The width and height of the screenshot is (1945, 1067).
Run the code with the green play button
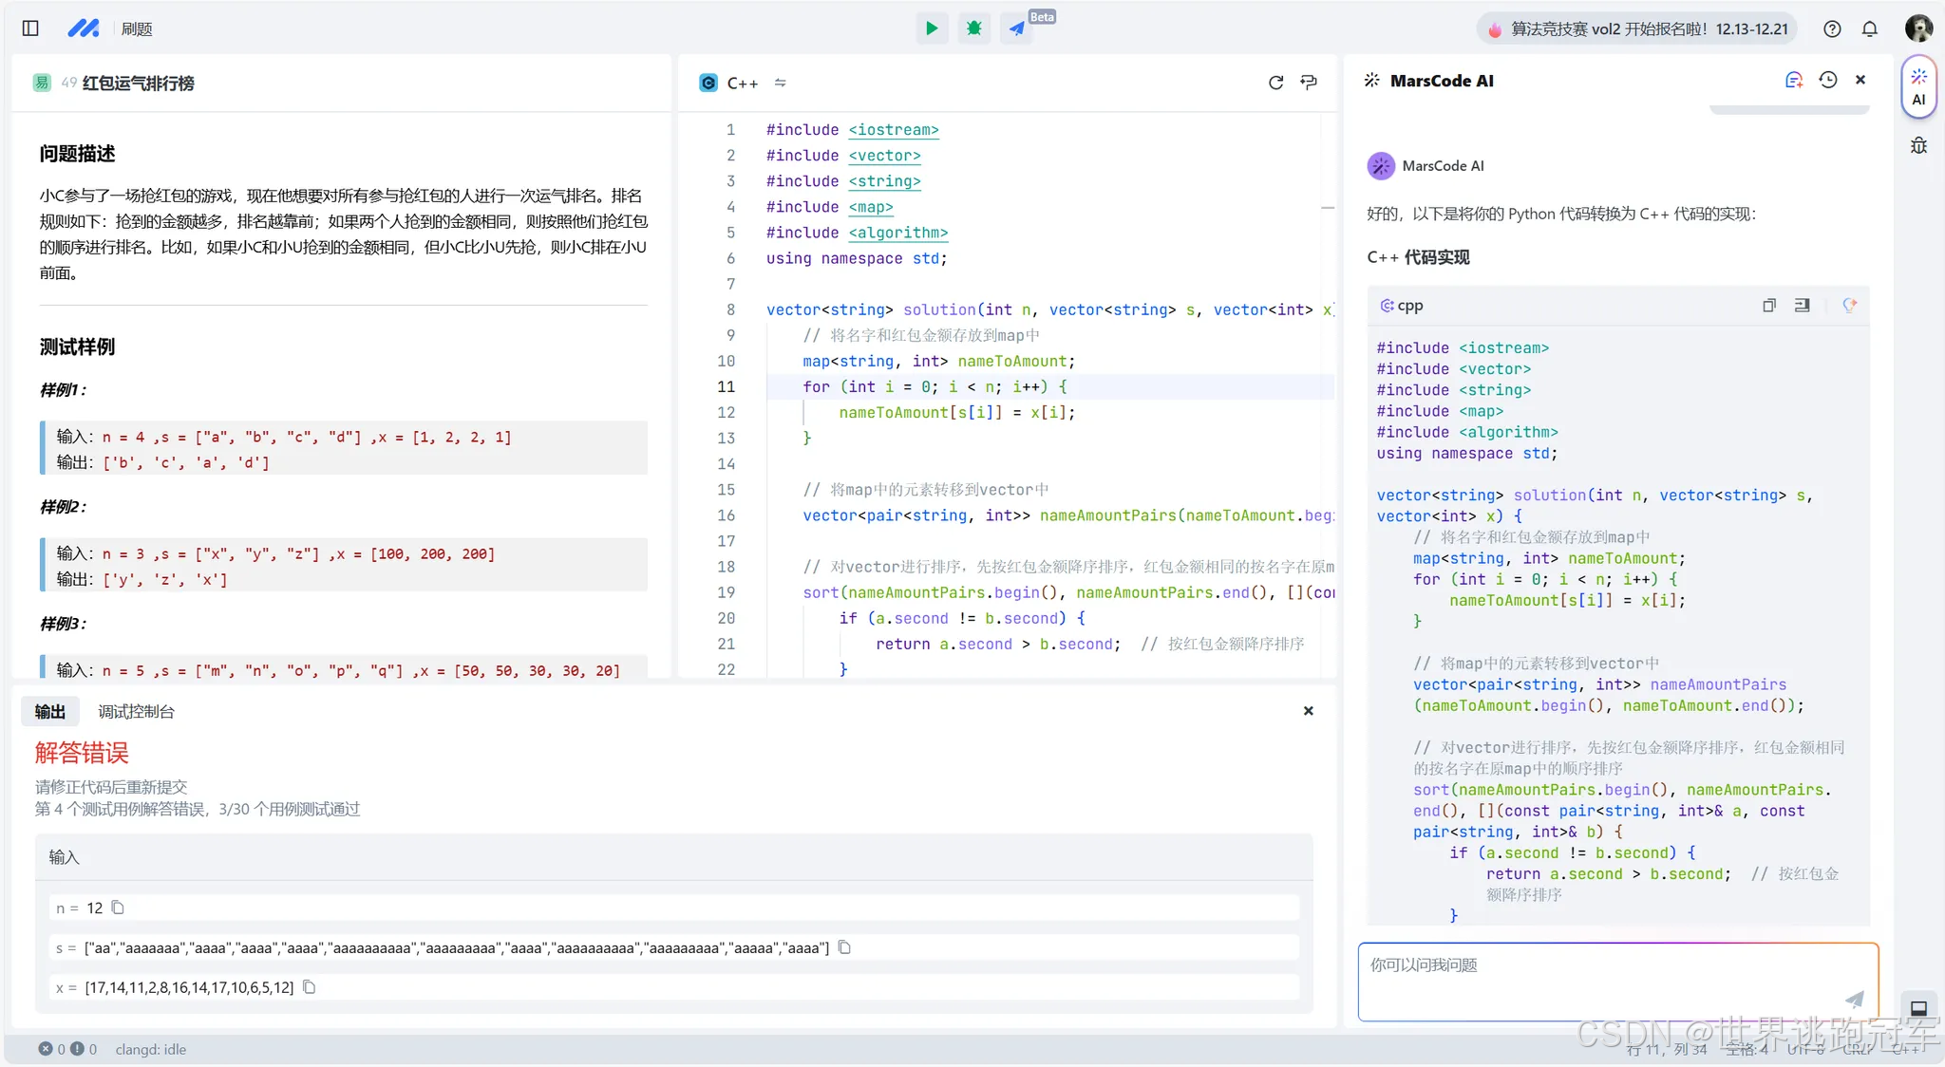tap(932, 28)
